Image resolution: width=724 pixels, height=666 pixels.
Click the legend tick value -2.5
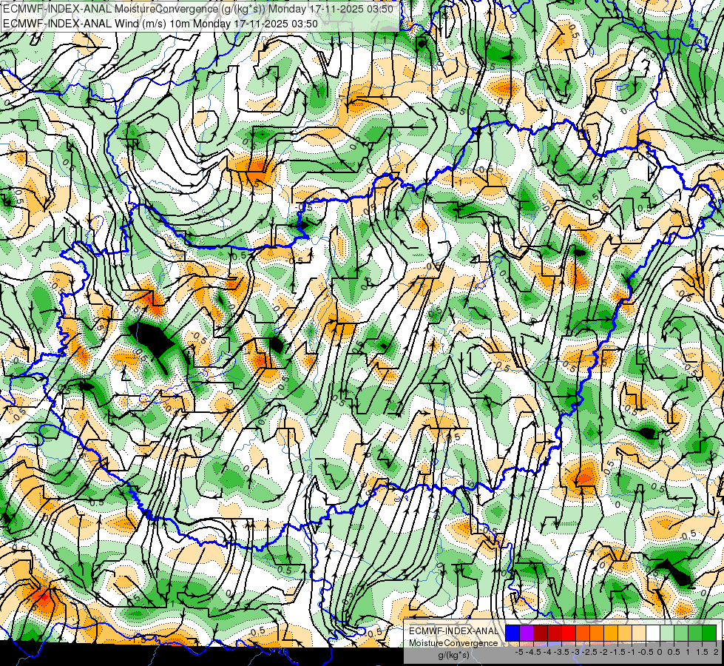(x=590, y=652)
